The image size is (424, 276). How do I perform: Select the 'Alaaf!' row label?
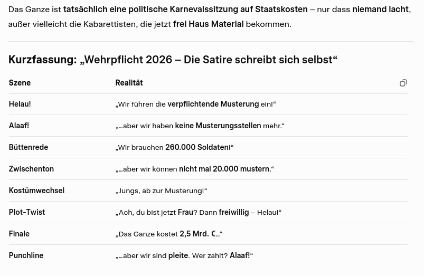point(19,126)
